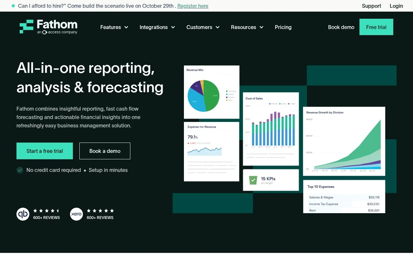The image size is (413, 258).
Task: Click the Setup in minutes text
Action: point(108,170)
